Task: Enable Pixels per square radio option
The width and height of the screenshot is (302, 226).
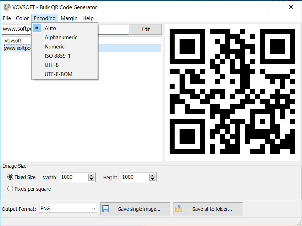Action: click(x=29, y=189)
